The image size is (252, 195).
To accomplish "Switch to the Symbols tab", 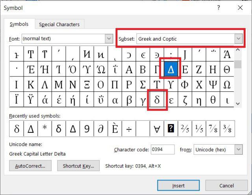I will [x=19, y=24].
